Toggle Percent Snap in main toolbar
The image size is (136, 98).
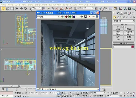tap(66, 8)
